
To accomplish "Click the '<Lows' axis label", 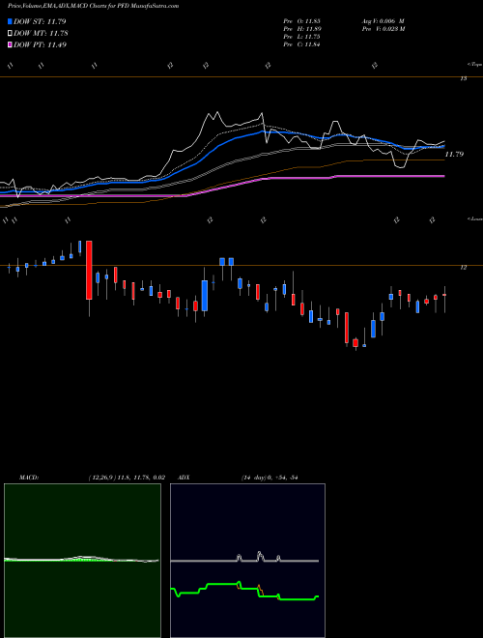I will (x=474, y=218).
